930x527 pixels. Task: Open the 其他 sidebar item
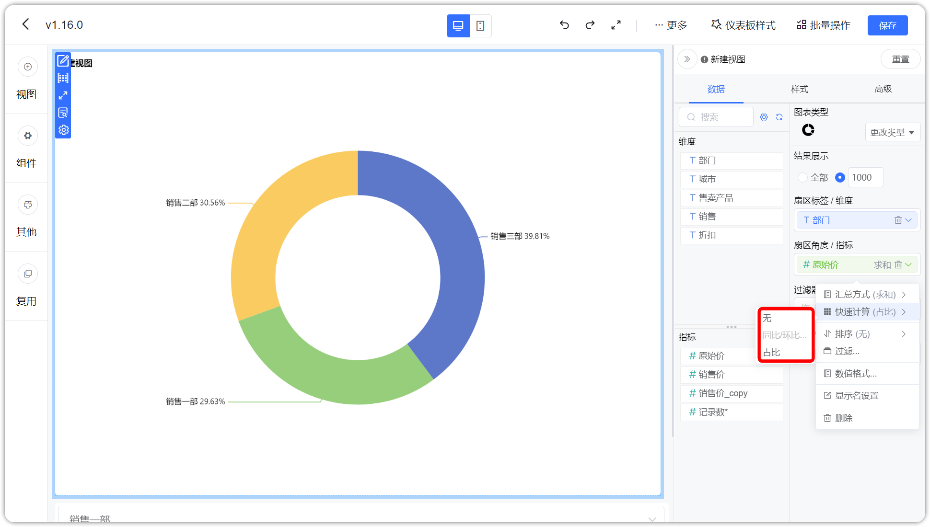coord(27,217)
